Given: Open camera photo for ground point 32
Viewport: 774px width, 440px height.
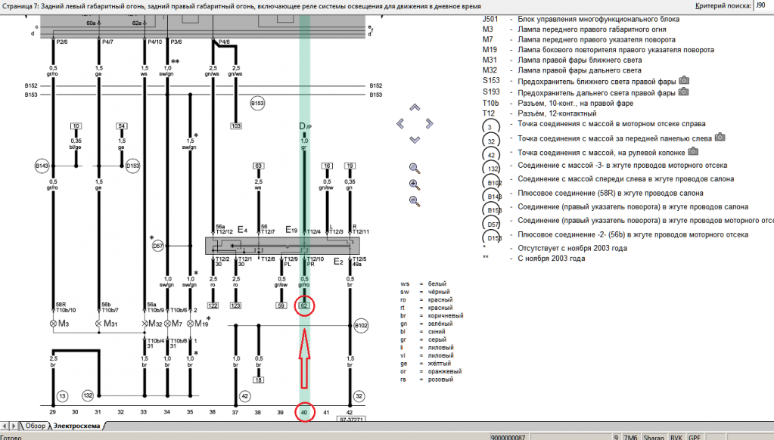Looking at the screenshot, I should (x=720, y=137).
